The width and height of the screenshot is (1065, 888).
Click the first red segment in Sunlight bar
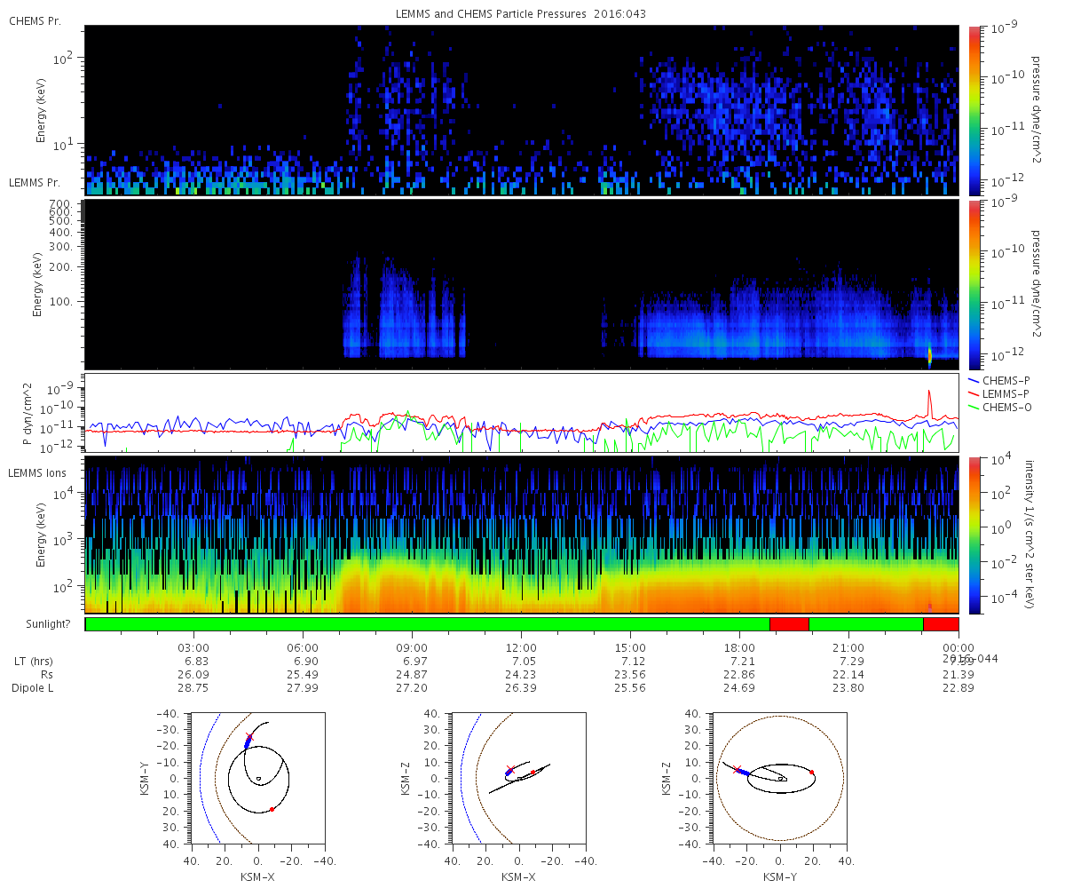(789, 624)
